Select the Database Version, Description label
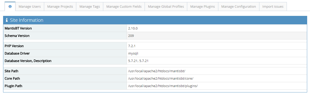This screenshot has height=95, width=310. click(28, 61)
